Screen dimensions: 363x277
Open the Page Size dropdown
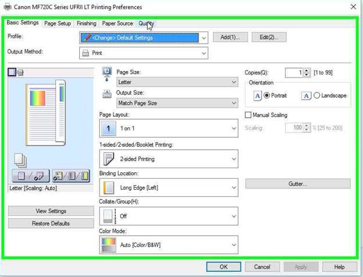(177, 83)
